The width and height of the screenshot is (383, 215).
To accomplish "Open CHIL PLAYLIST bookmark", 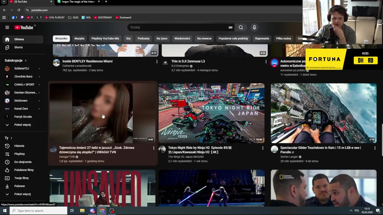I will coord(55,18).
